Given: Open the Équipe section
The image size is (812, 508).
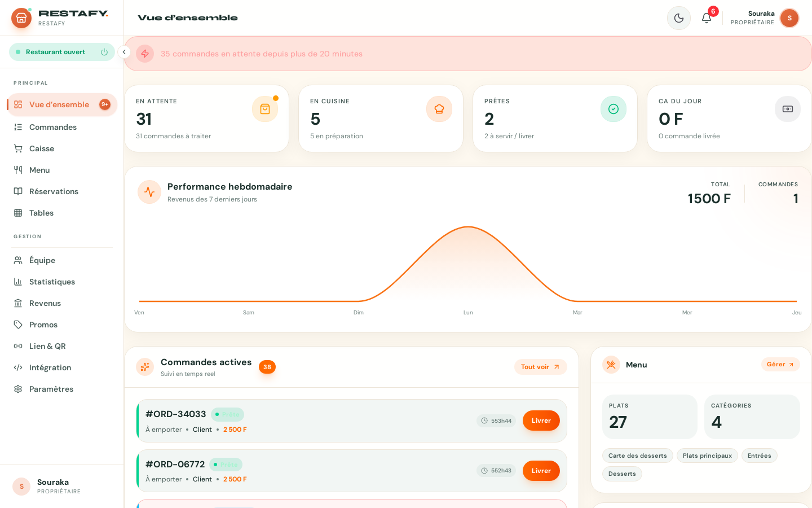Looking at the screenshot, I should coord(62,260).
